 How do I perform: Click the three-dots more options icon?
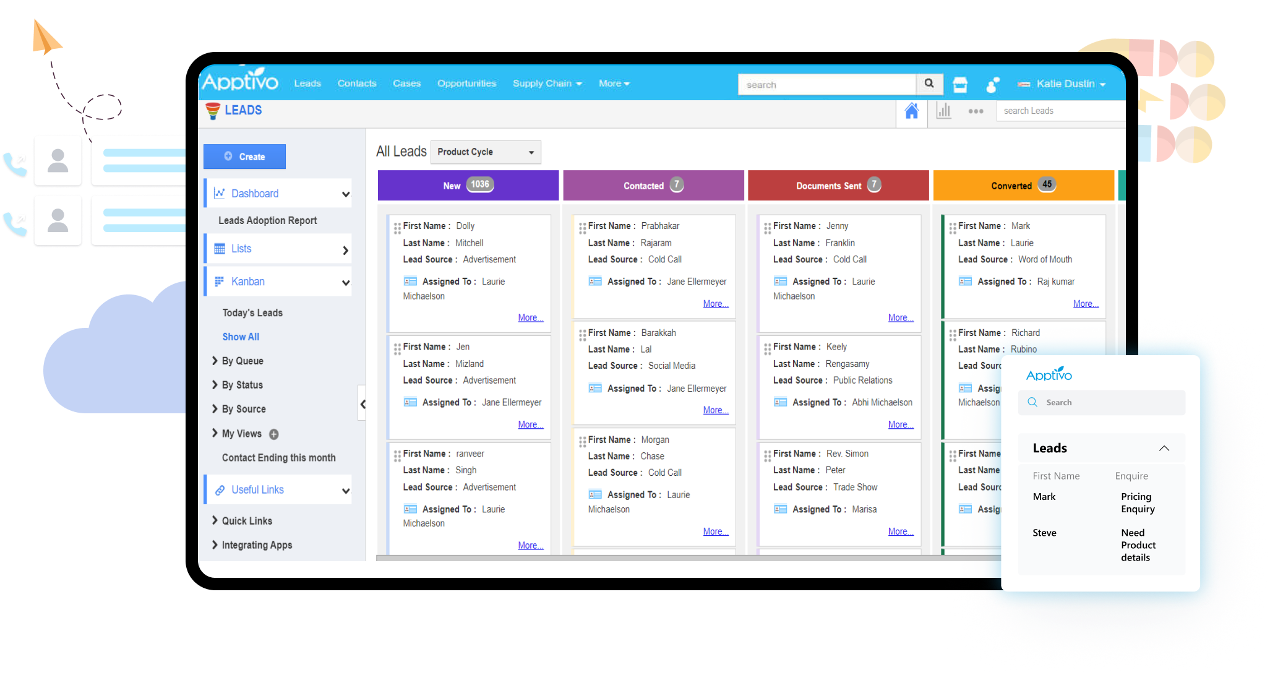tap(976, 111)
